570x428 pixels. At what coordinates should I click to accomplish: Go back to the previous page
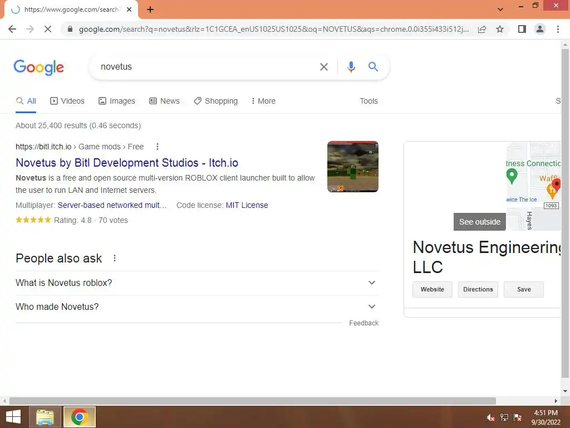pos(12,29)
